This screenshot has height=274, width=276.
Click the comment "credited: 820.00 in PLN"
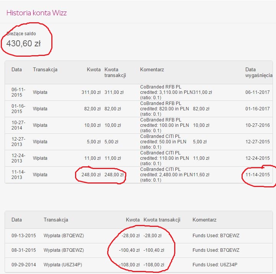[164, 109]
